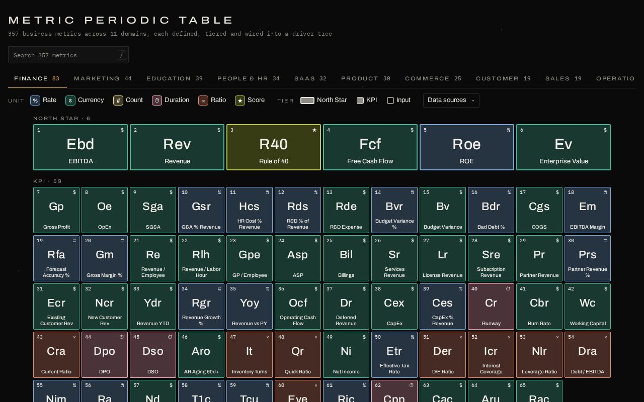
Task: Select the Billings metric tile
Action: 346,258
